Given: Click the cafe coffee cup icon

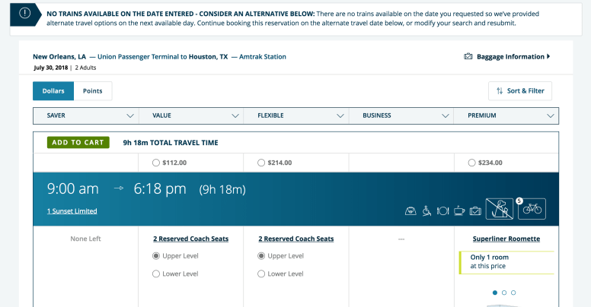Looking at the screenshot, I should tap(459, 210).
